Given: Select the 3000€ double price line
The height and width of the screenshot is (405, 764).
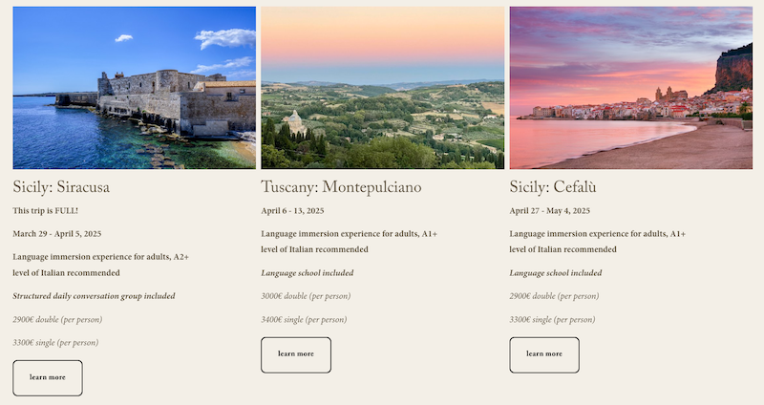Looking at the screenshot, I should 306,296.
